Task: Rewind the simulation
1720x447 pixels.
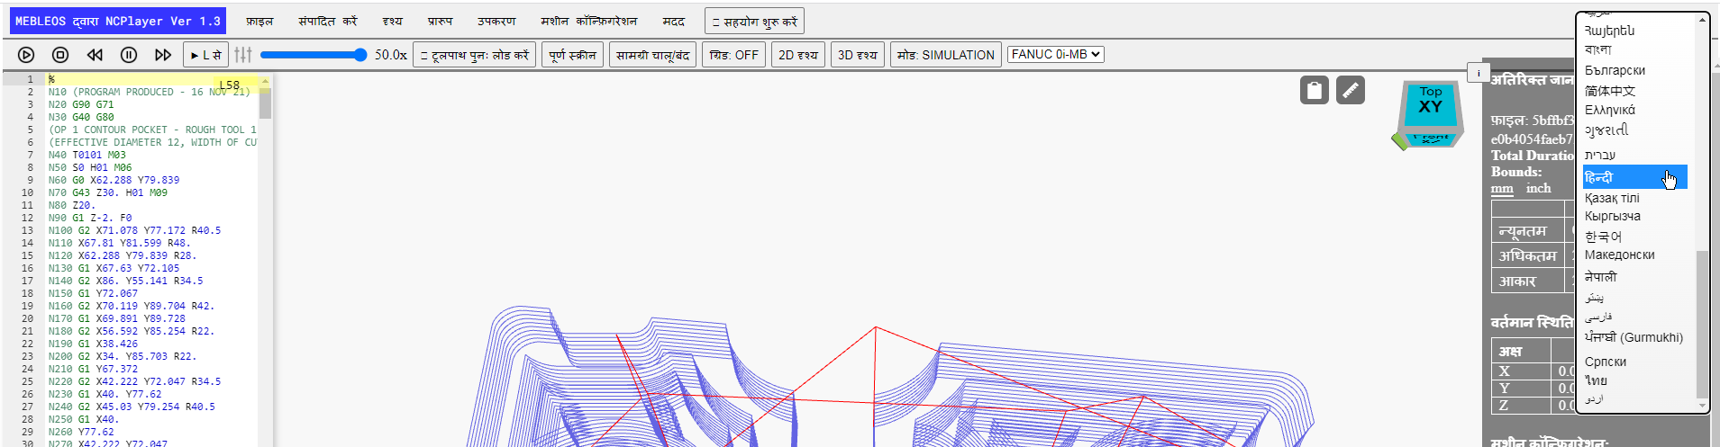Action: [95, 55]
